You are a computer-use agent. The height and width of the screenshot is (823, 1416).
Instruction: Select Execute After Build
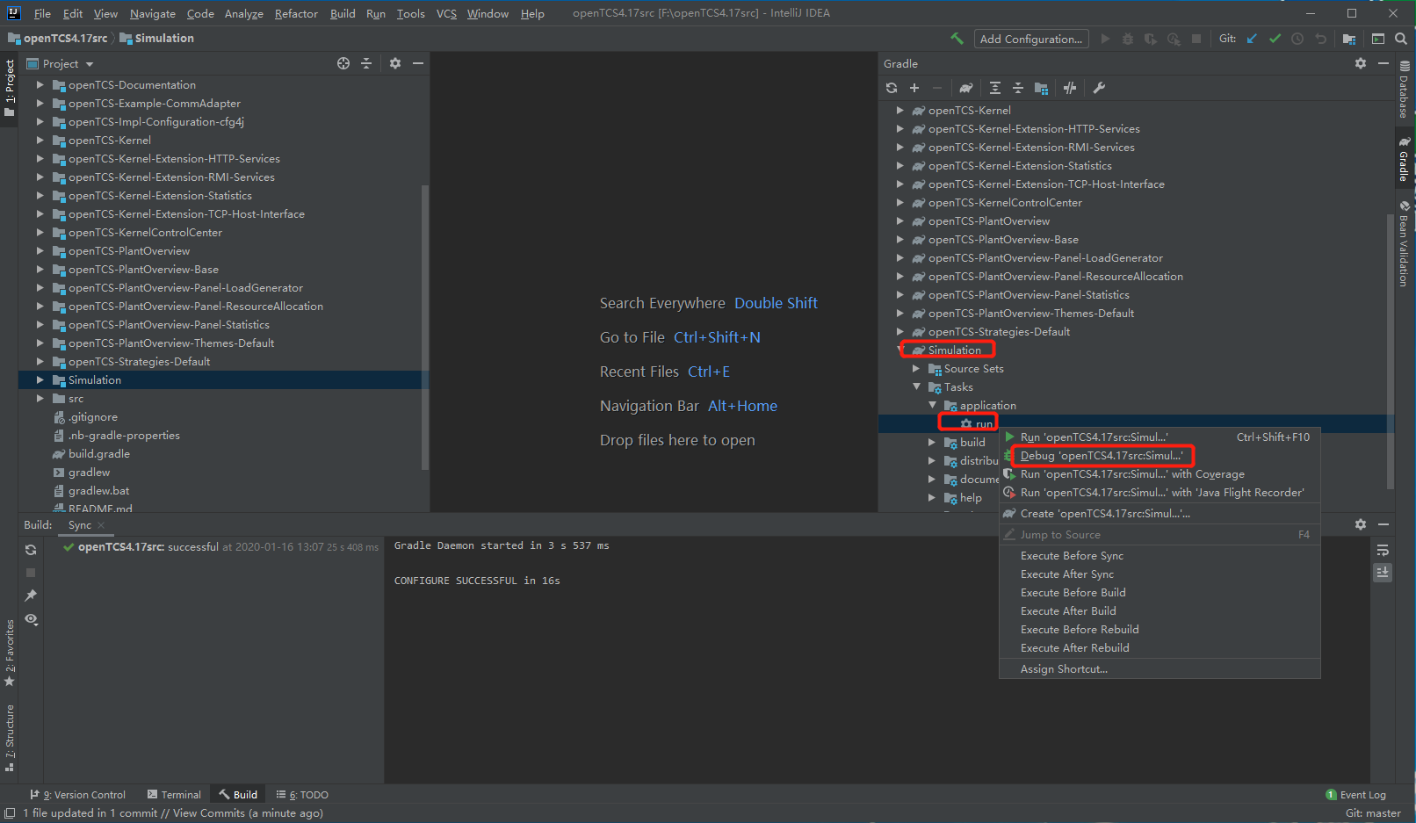pos(1160,611)
